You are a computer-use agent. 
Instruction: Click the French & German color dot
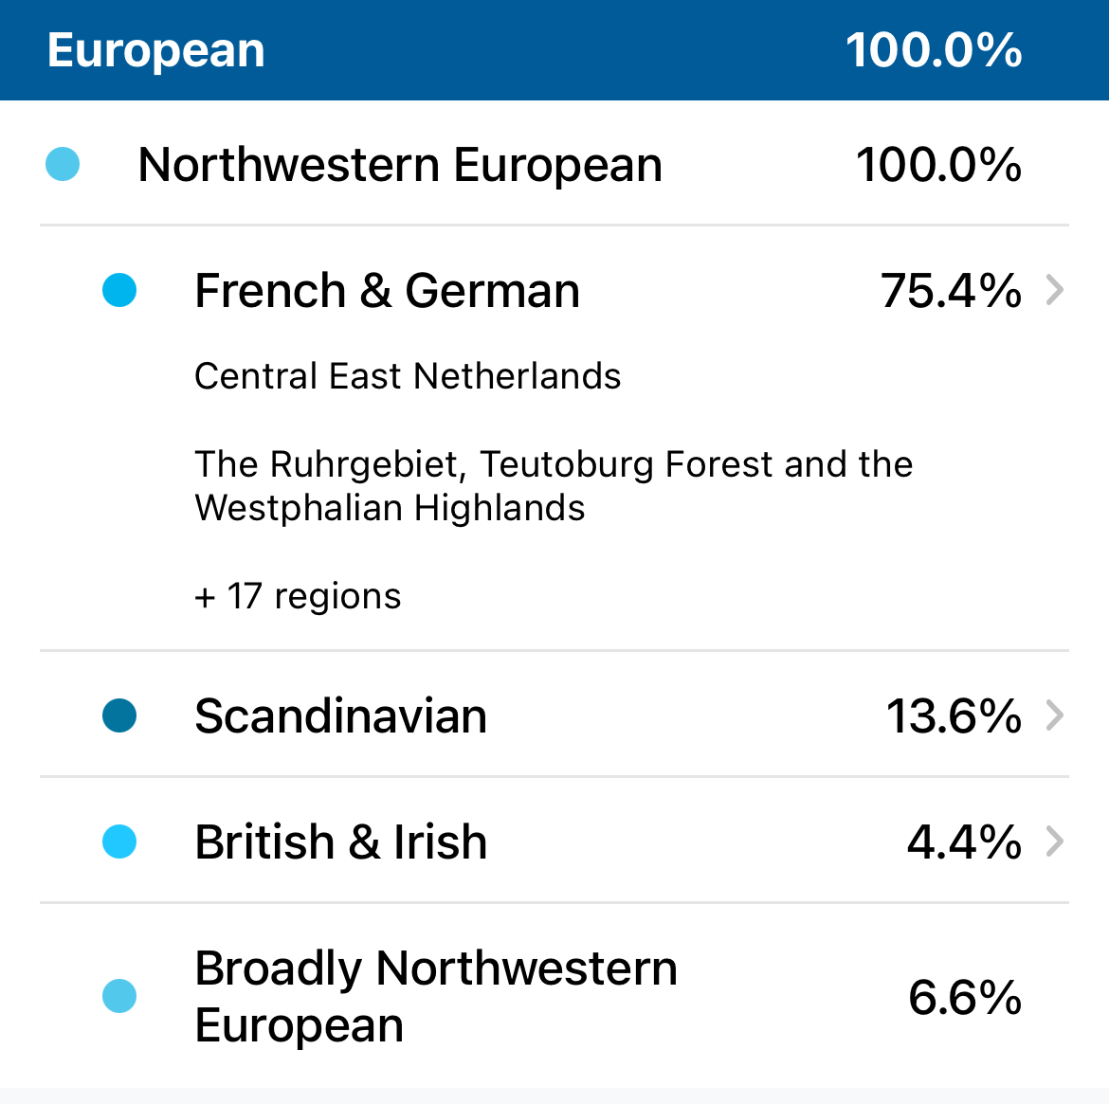tap(119, 290)
